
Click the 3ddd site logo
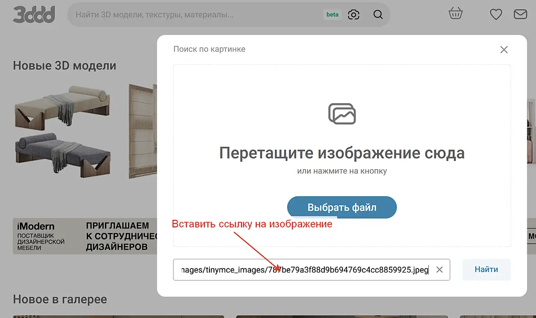click(34, 15)
